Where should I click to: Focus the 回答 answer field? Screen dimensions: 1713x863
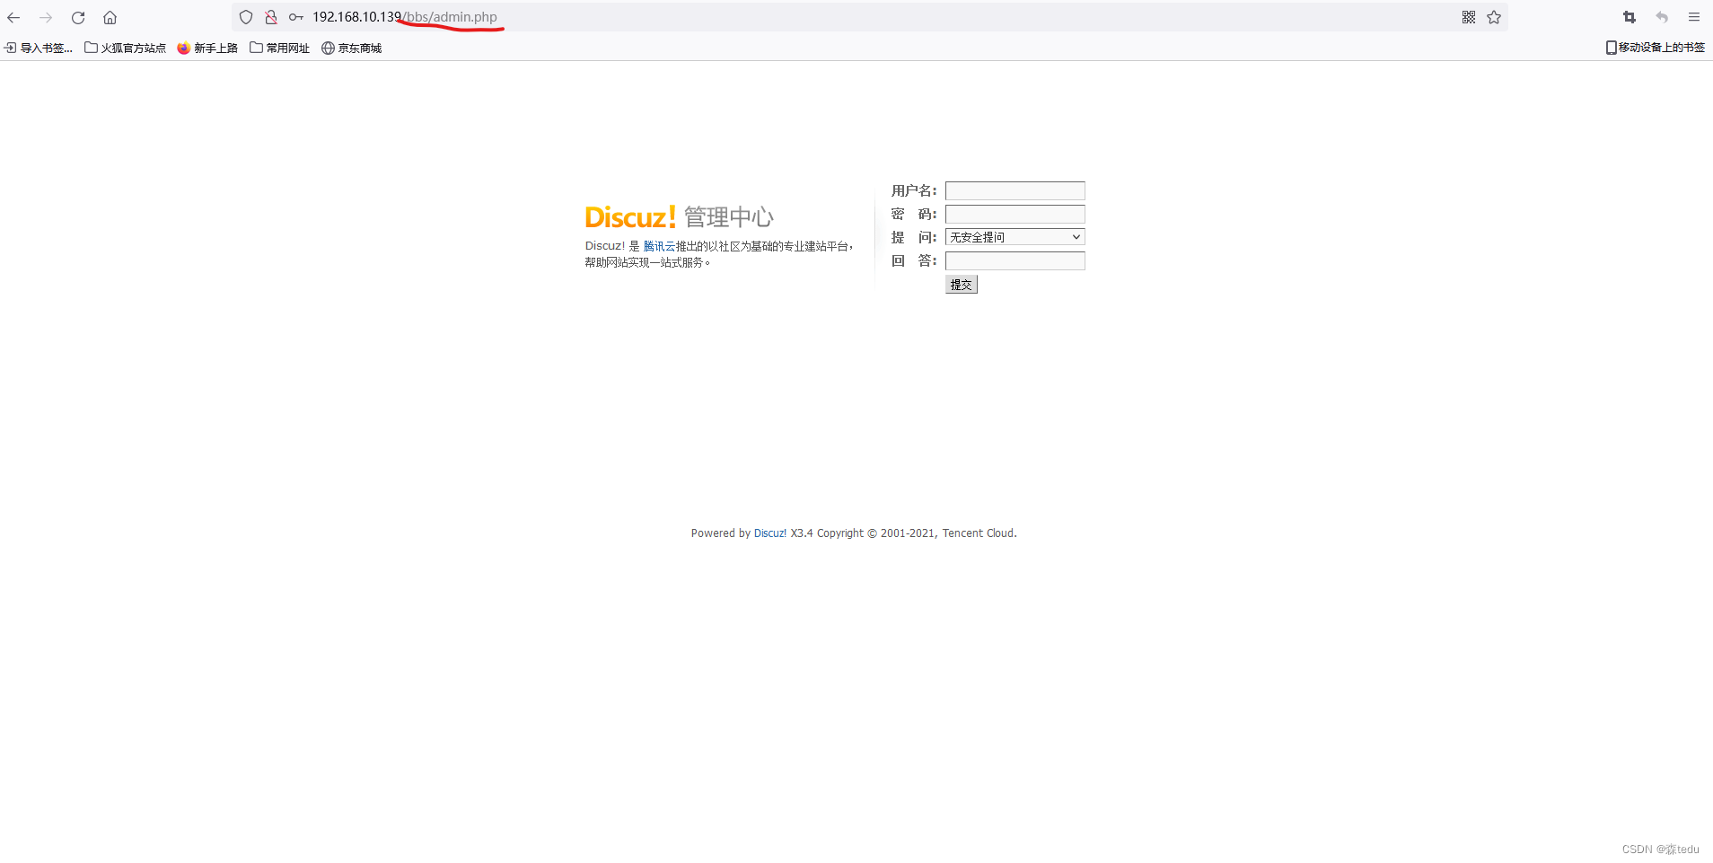[1015, 260]
